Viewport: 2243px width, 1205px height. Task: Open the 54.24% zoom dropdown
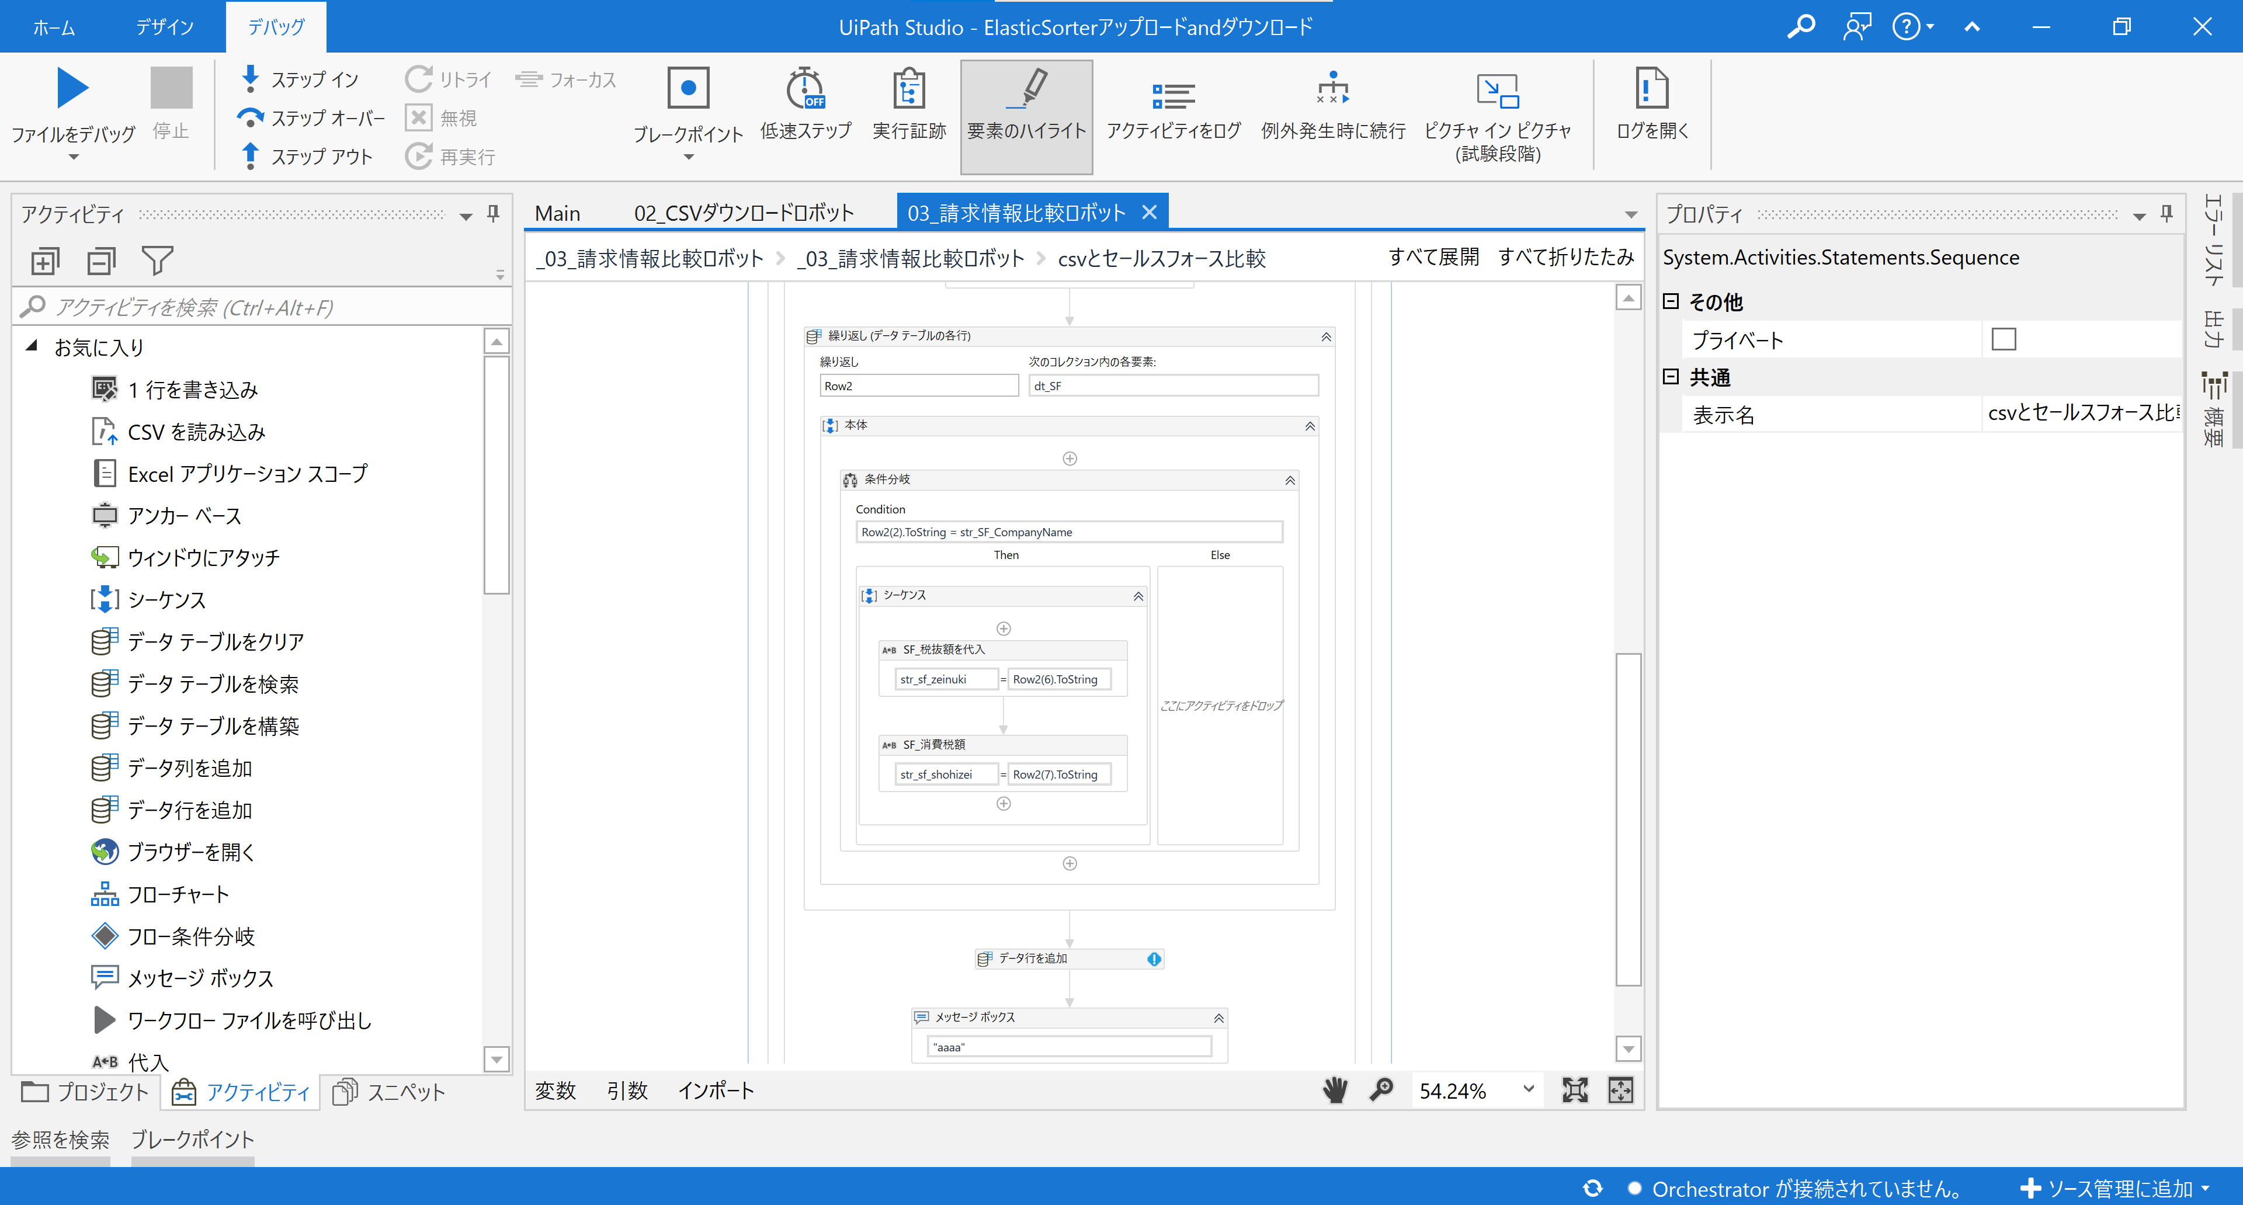[1528, 1089]
